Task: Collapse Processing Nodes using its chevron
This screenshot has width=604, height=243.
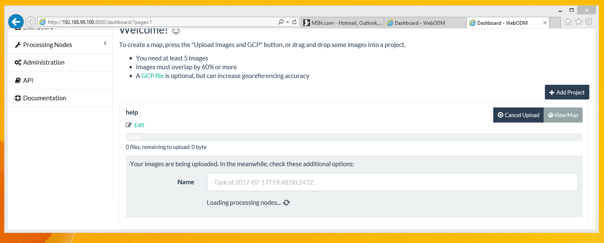Action: pos(105,43)
